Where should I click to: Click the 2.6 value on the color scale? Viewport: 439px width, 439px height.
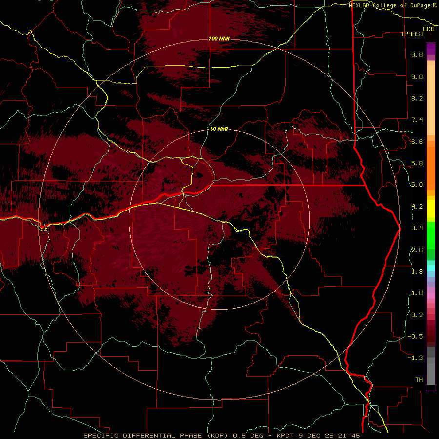[417, 250]
